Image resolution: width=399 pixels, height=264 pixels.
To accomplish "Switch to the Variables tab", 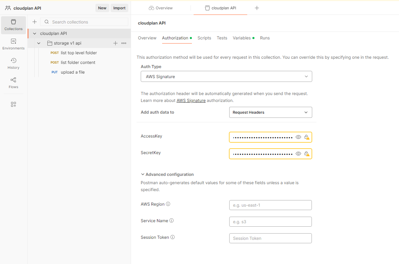I will click(x=242, y=38).
